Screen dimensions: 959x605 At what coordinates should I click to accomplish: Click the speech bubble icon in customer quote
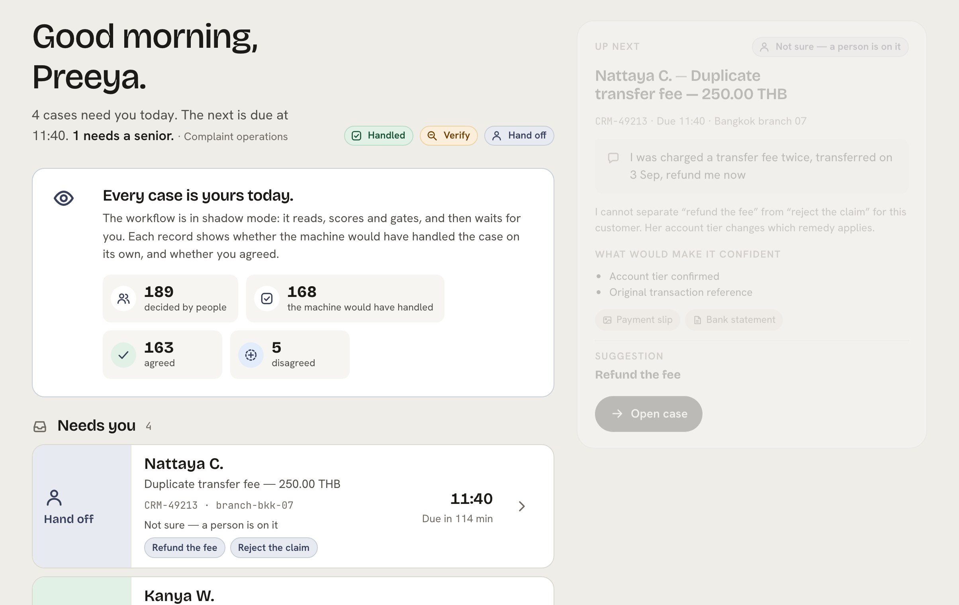click(613, 158)
